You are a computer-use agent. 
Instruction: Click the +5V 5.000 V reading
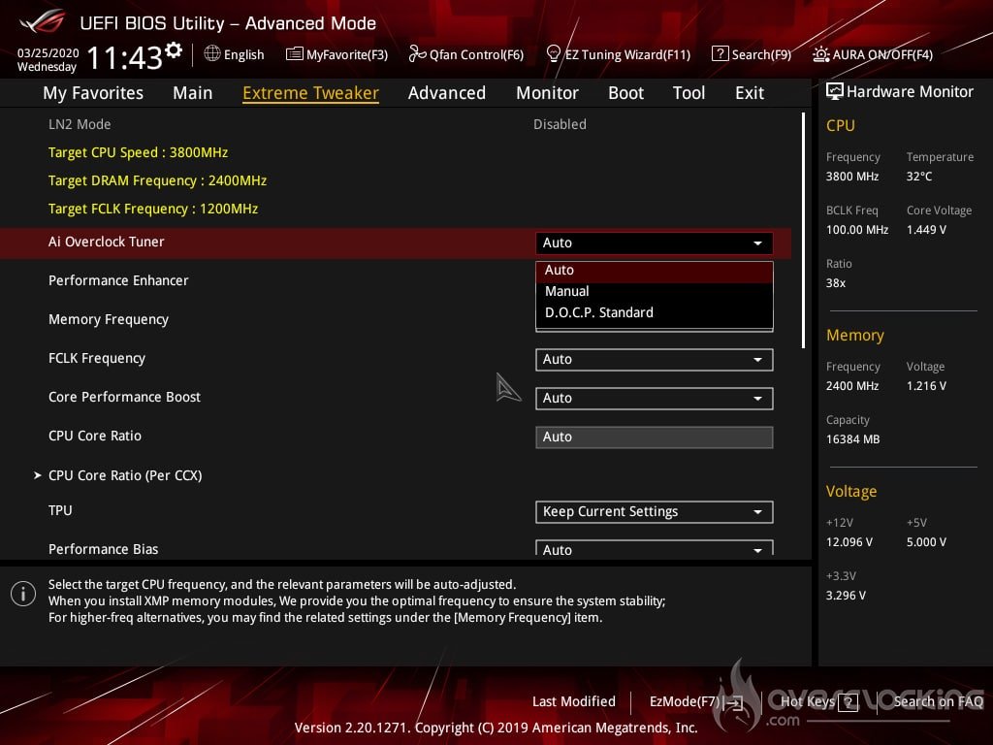coord(926,541)
